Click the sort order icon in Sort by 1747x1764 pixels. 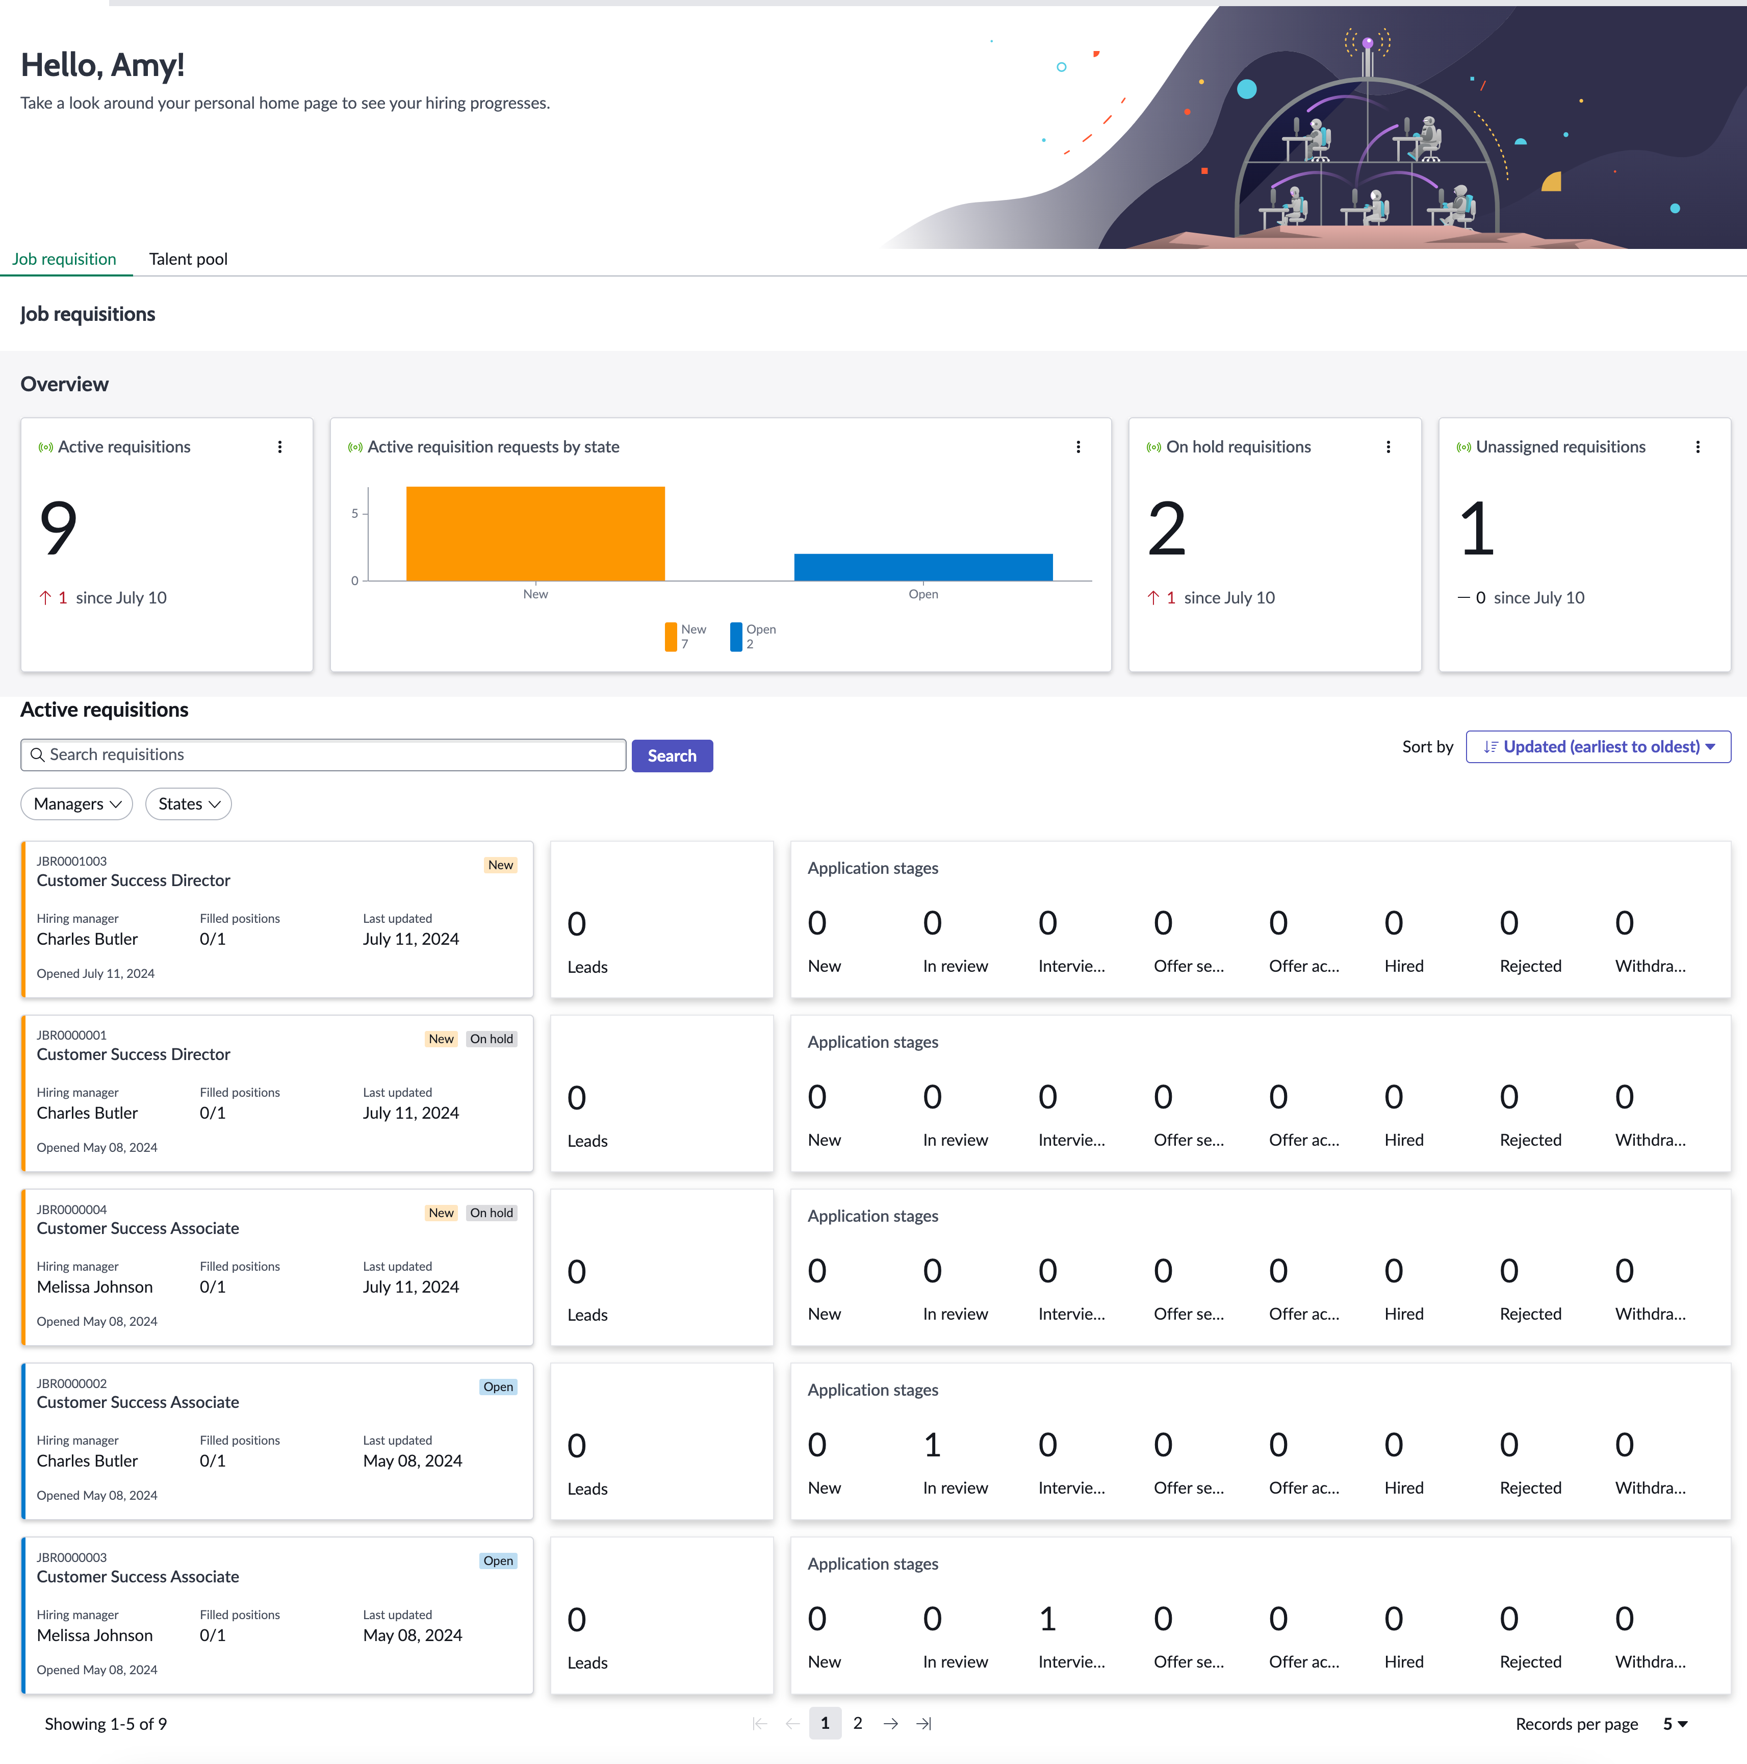(1491, 747)
